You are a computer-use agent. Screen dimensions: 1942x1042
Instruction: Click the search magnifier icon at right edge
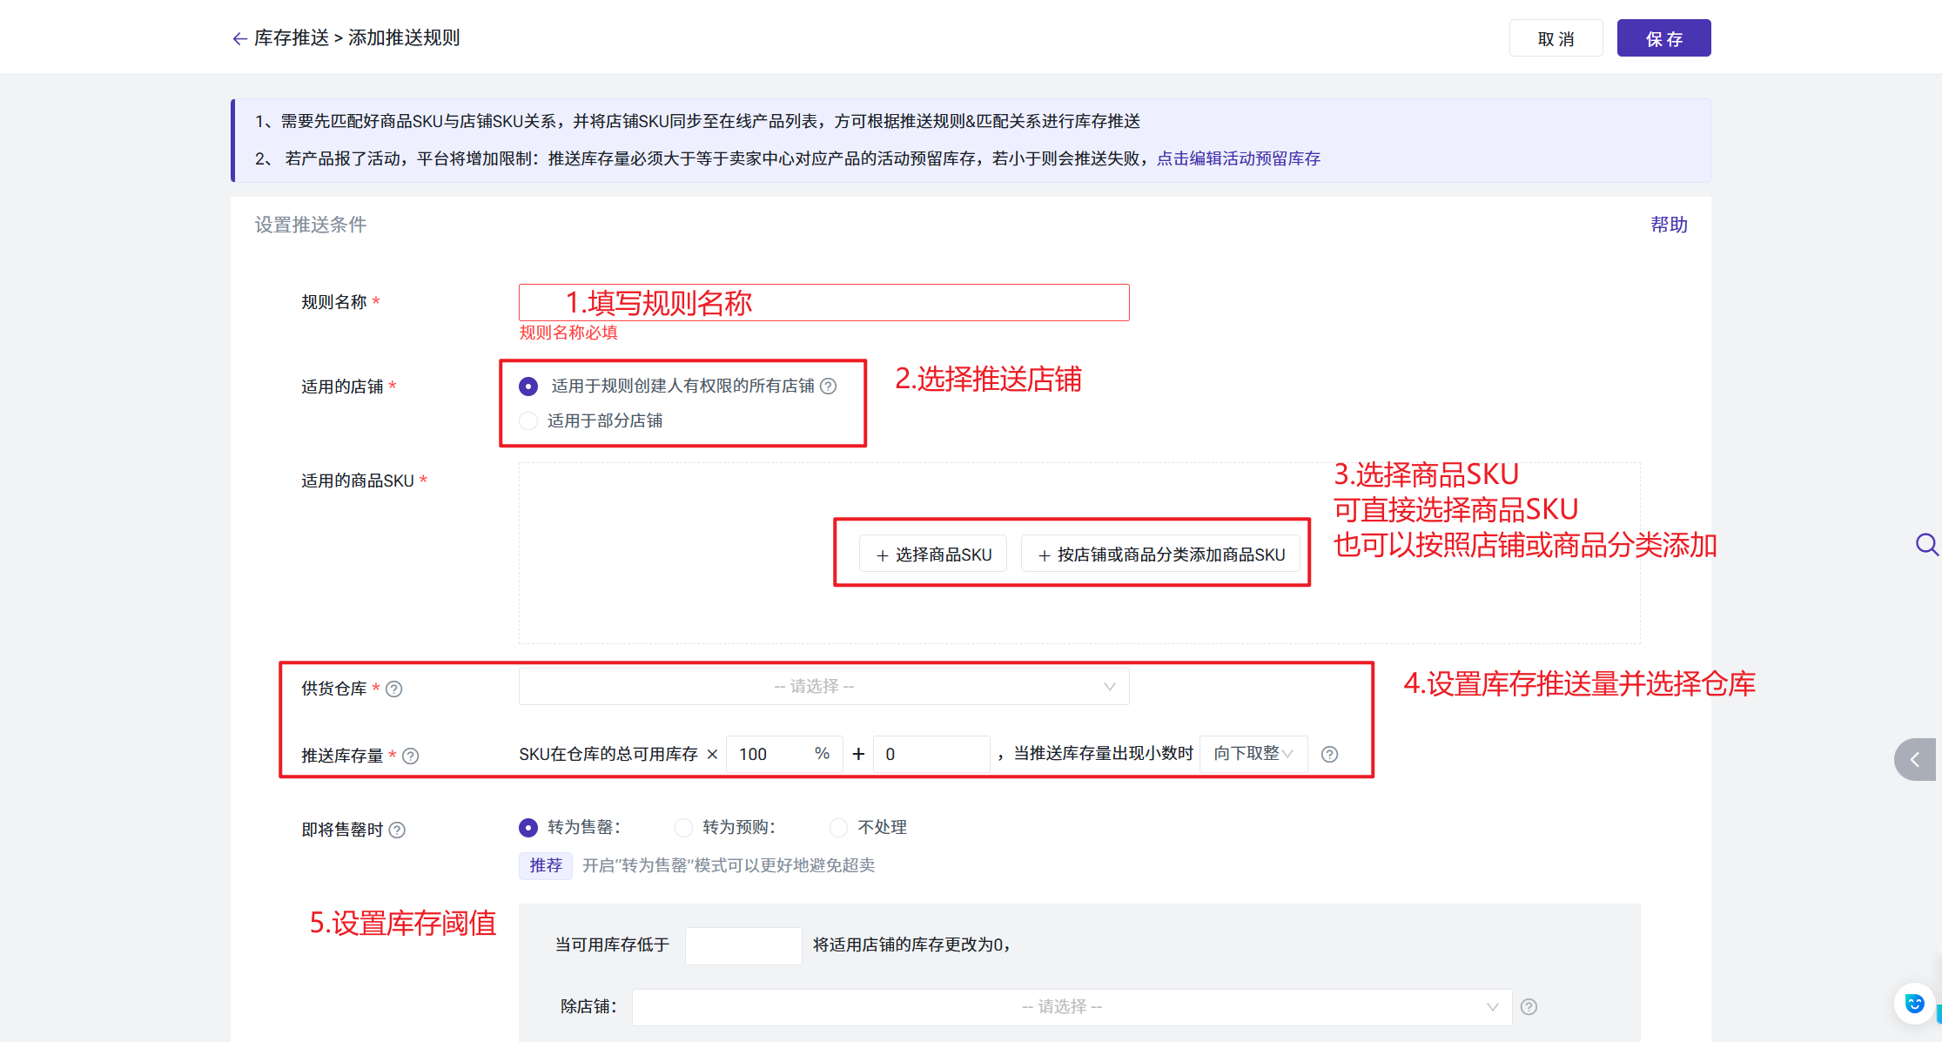point(1926,545)
